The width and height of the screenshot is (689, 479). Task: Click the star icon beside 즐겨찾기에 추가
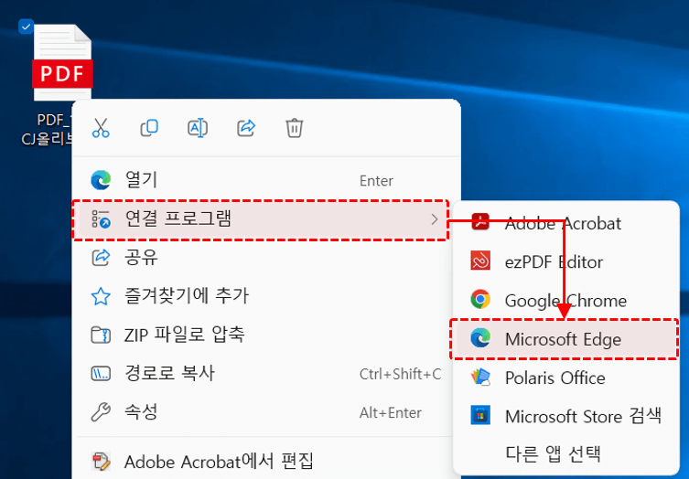tap(101, 296)
